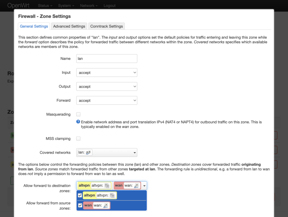288x217 pixels.
Task: Click the lan network interface icon
Action: click(88, 153)
